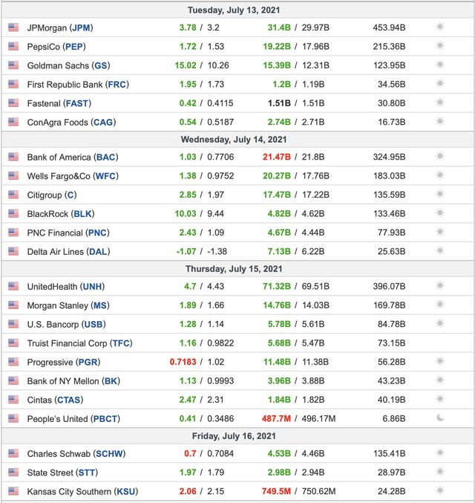The width and height of the screenshot is (475, 503).
Task: Click the sun icon in JPMorgan row
Action: point(440,27)
